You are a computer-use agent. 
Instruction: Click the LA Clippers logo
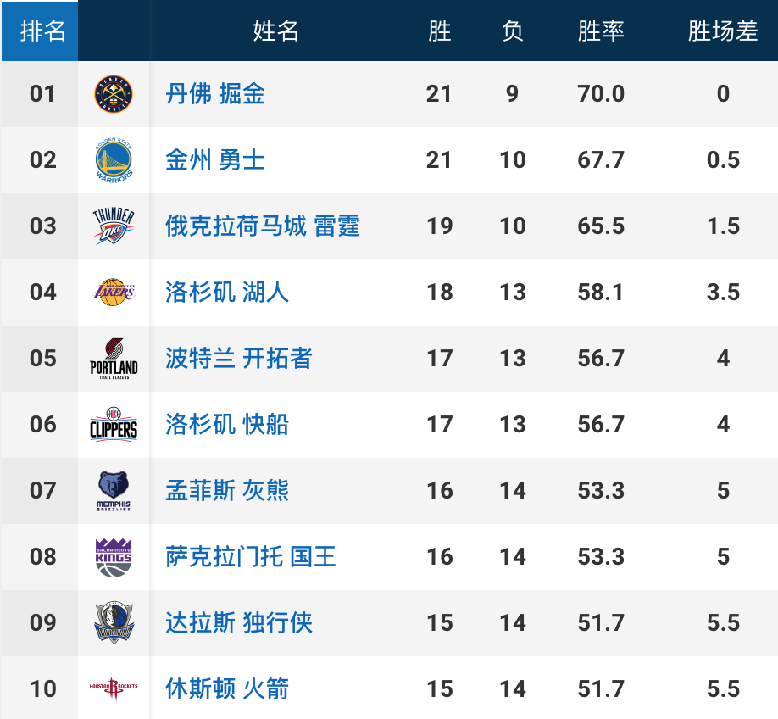coord(114,425)
